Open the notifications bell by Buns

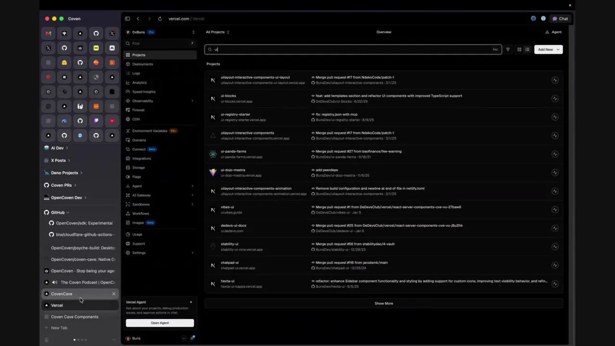pos(192,338)
